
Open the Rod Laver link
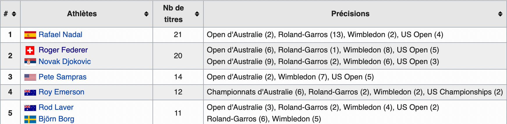tap(56, 107)
